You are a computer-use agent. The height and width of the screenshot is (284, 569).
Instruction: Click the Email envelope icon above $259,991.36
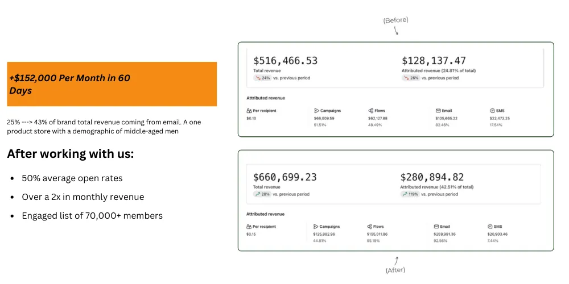436,226
